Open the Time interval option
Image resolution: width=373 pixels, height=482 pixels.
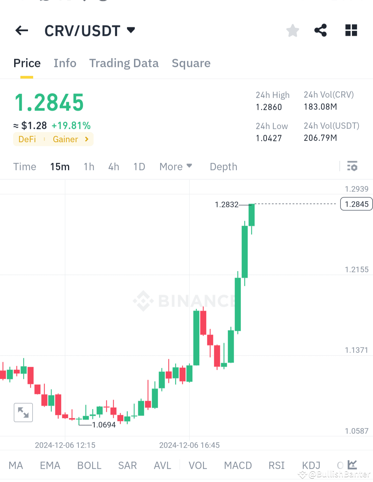pos(25,166)
